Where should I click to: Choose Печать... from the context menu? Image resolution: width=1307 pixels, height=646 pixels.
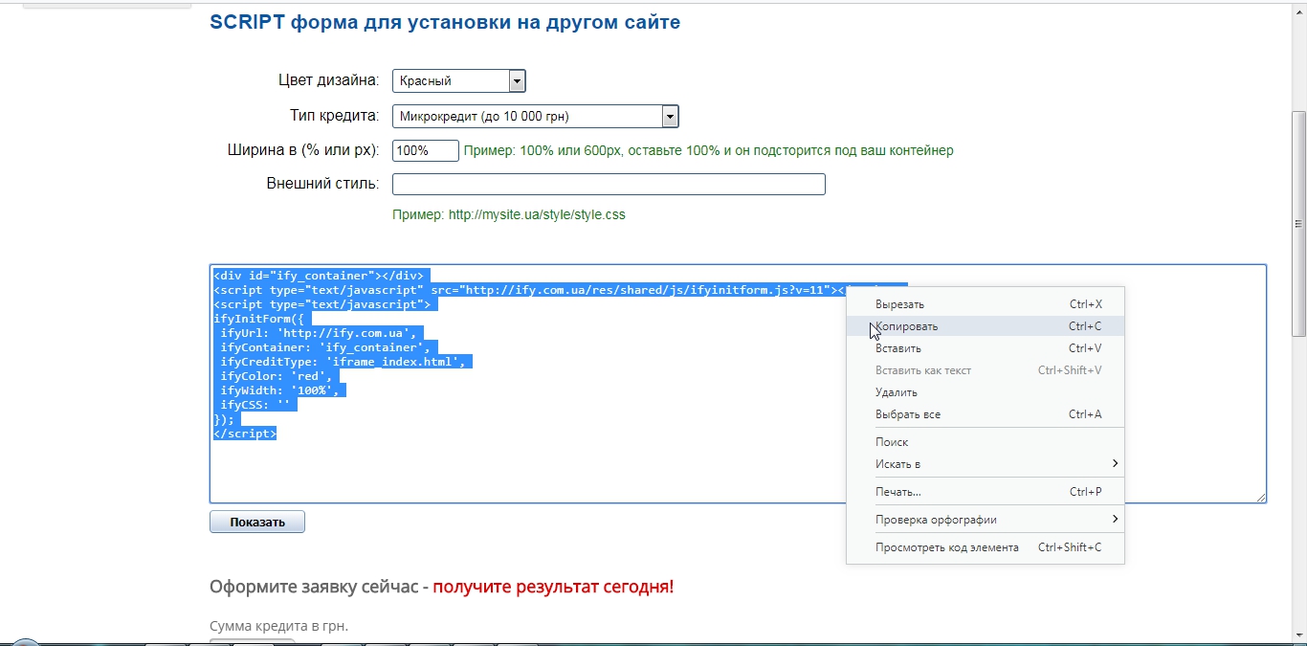[897, 492]
